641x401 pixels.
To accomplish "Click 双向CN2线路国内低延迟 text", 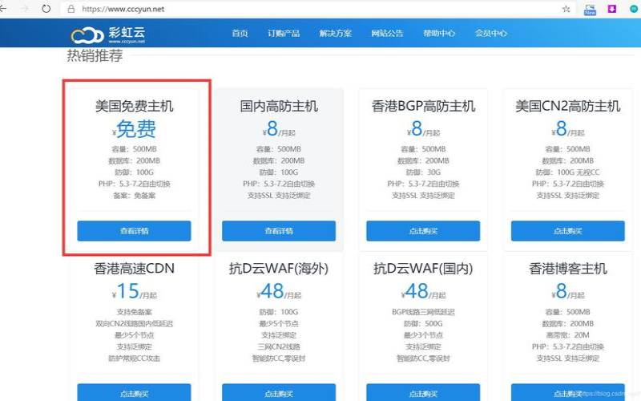I will pyautogui.click(x=134, y=324).
